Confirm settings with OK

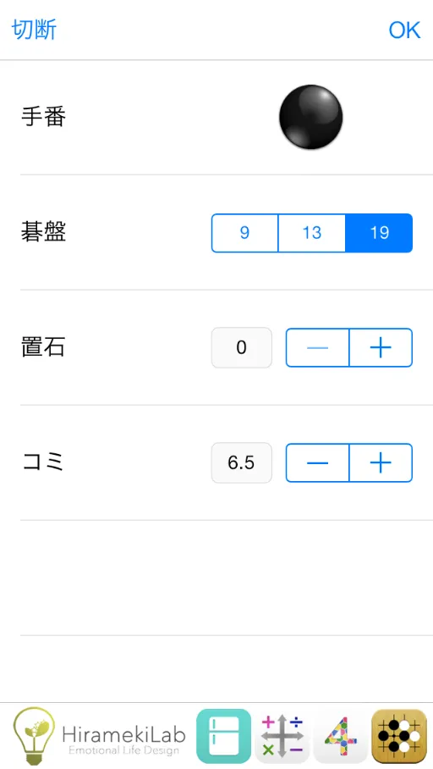coord(404,30)
